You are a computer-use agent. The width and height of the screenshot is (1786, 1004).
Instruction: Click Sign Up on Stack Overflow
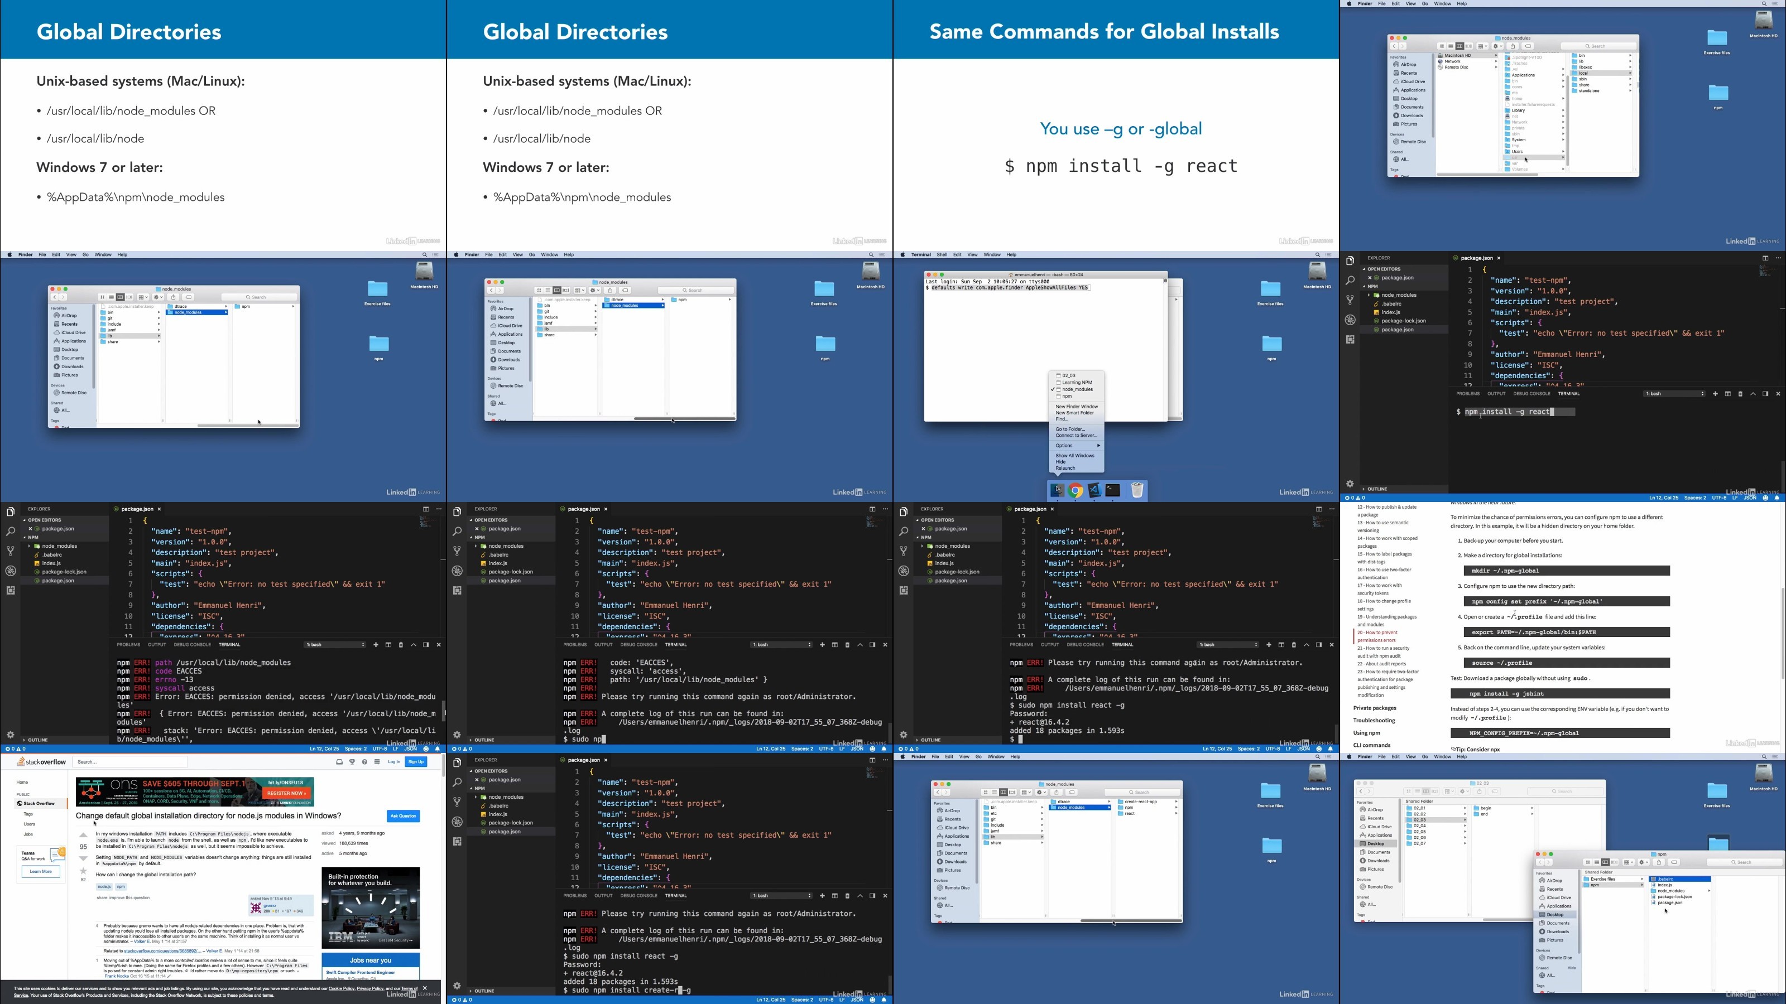click(416, 761)
